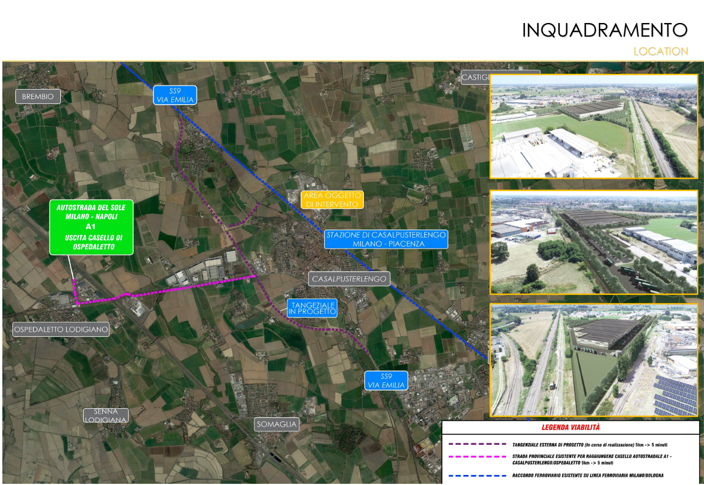Select the top SS9 Via Emilia label
704x485 pixels.
174,95
